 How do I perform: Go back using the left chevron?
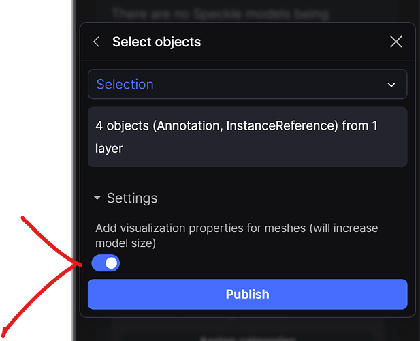pyautogui.click(x=97, y=42)
